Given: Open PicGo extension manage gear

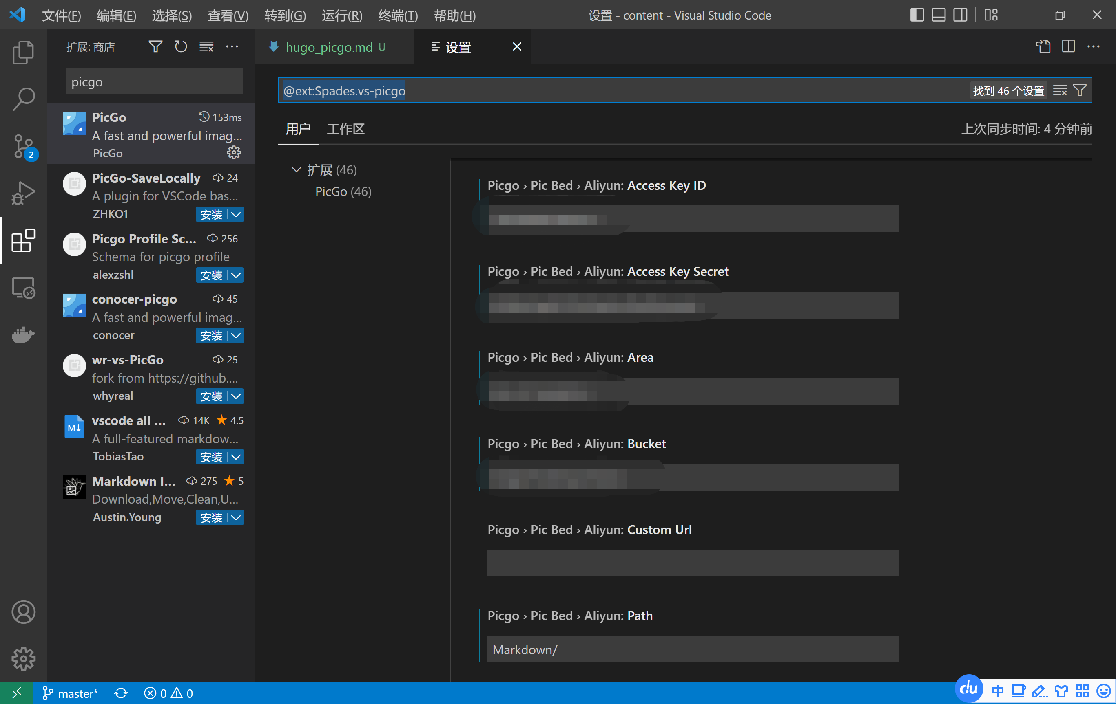Looking at the screenshot, I should [234, 153].
